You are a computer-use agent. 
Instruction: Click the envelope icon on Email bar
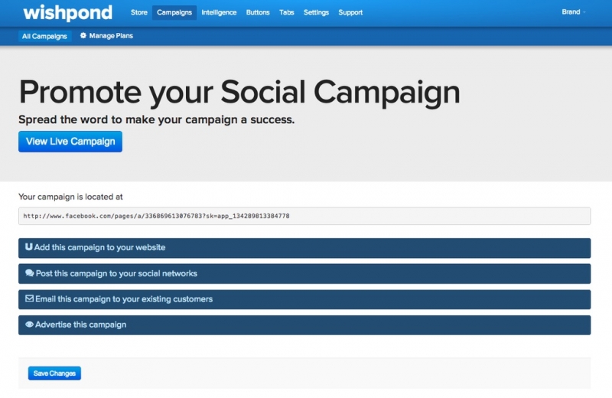click(29, 298)
